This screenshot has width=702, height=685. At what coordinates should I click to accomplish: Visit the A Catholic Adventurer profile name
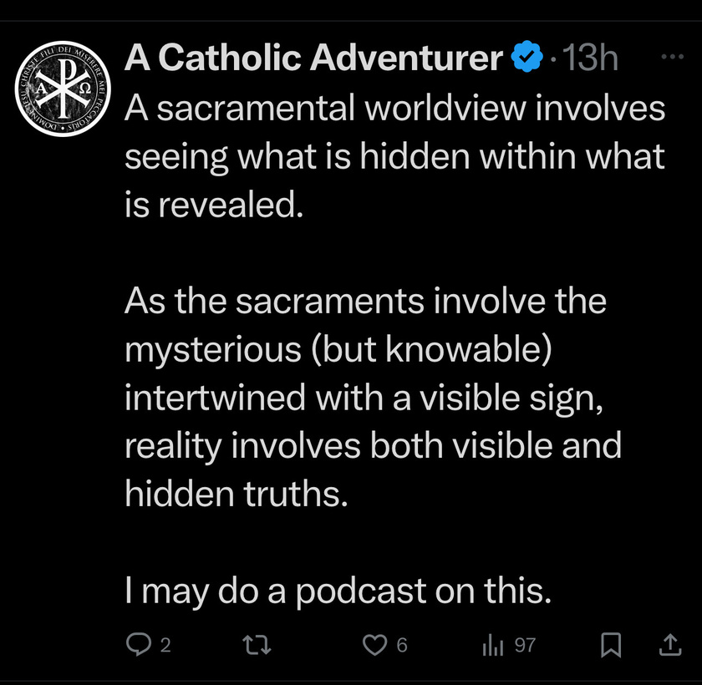[x=314, y=58]
